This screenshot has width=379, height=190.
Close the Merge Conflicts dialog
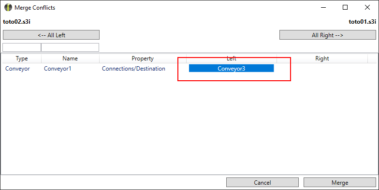coord(367,8)
